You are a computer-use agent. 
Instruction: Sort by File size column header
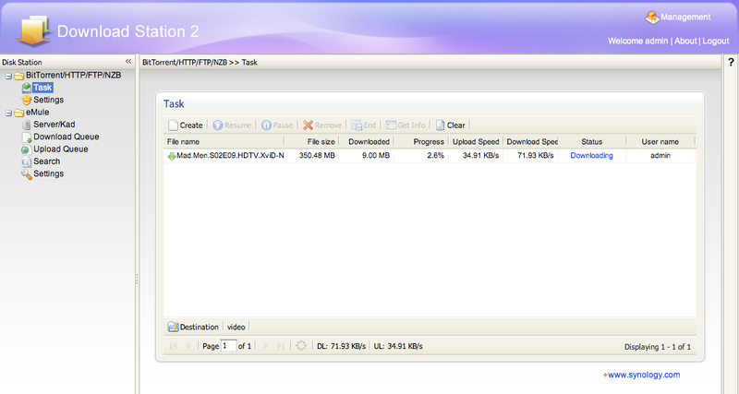[311, 142]
